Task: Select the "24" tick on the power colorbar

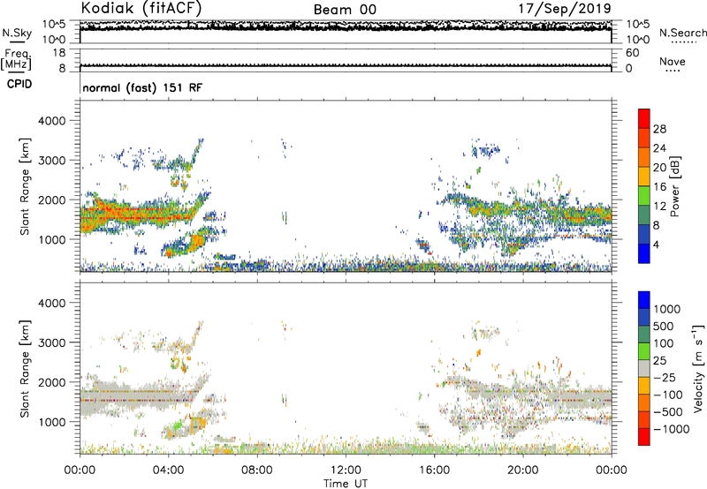Action: [659, 148]
